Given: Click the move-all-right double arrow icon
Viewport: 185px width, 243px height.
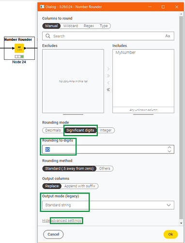Looking at the screenshot, I should 108,76.
